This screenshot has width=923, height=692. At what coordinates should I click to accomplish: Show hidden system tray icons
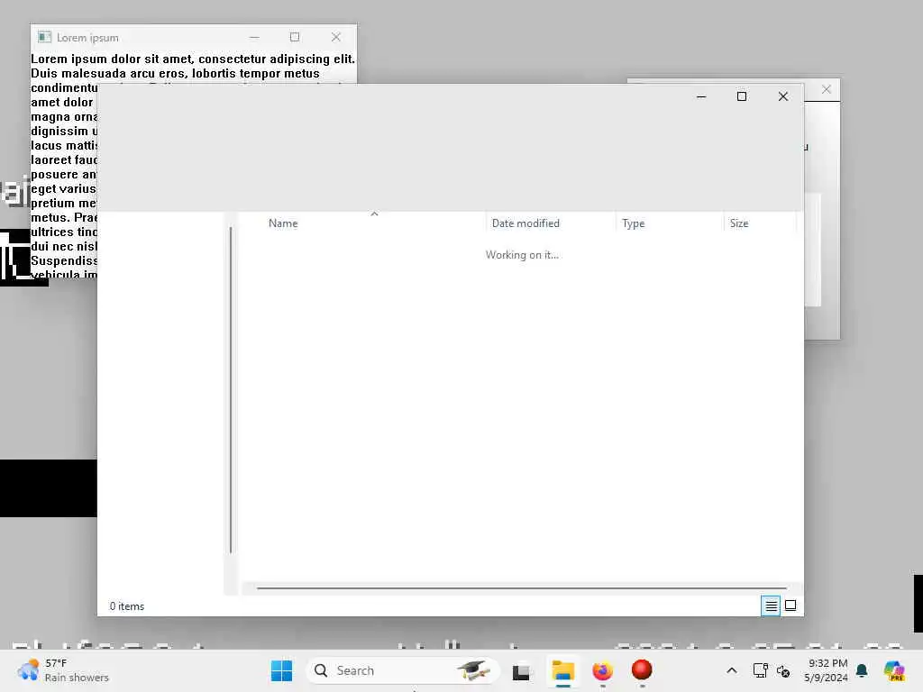tap(732, 670)
